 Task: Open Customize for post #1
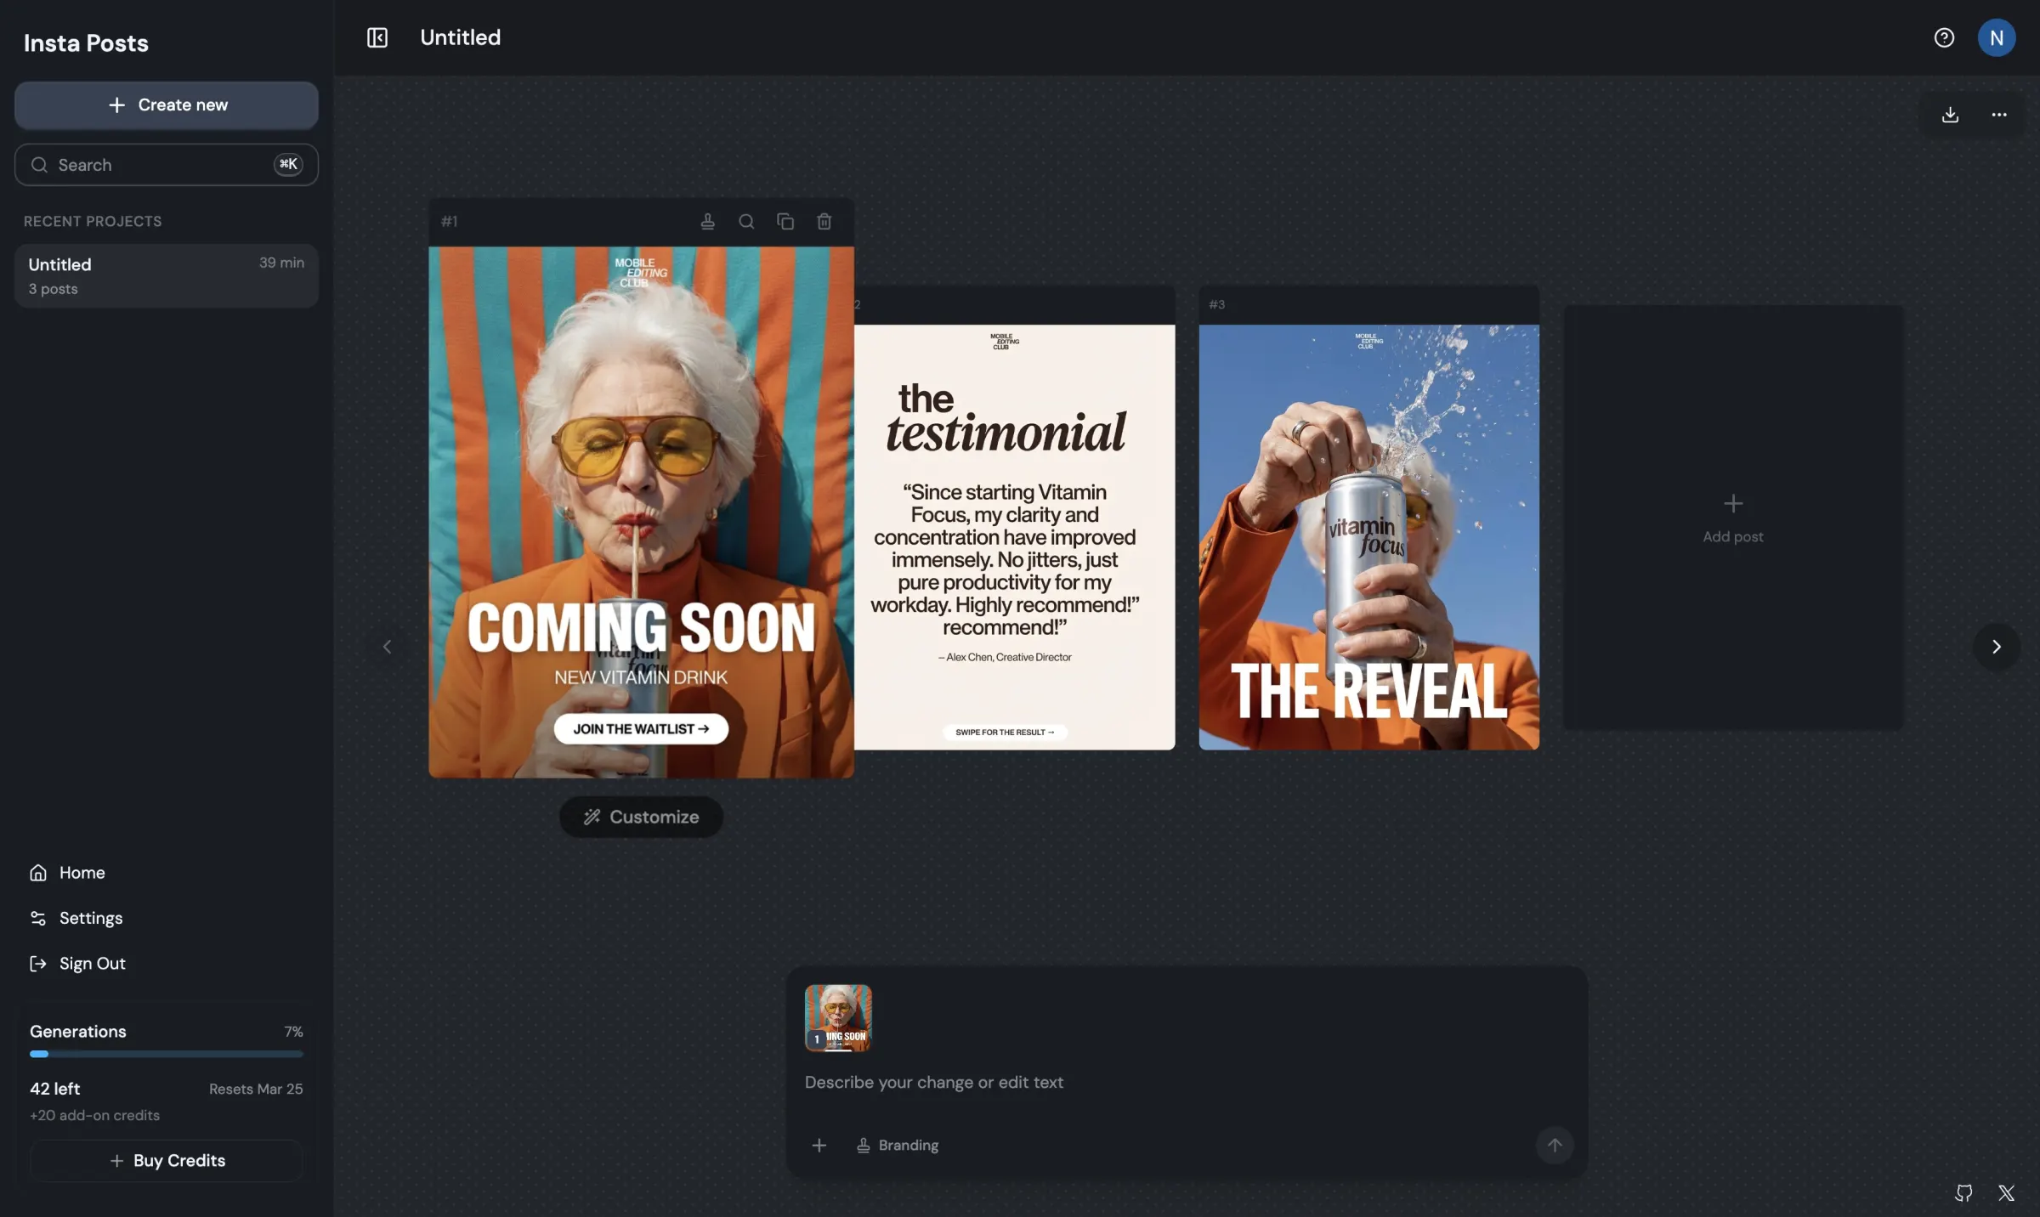[x=640, y=817]
